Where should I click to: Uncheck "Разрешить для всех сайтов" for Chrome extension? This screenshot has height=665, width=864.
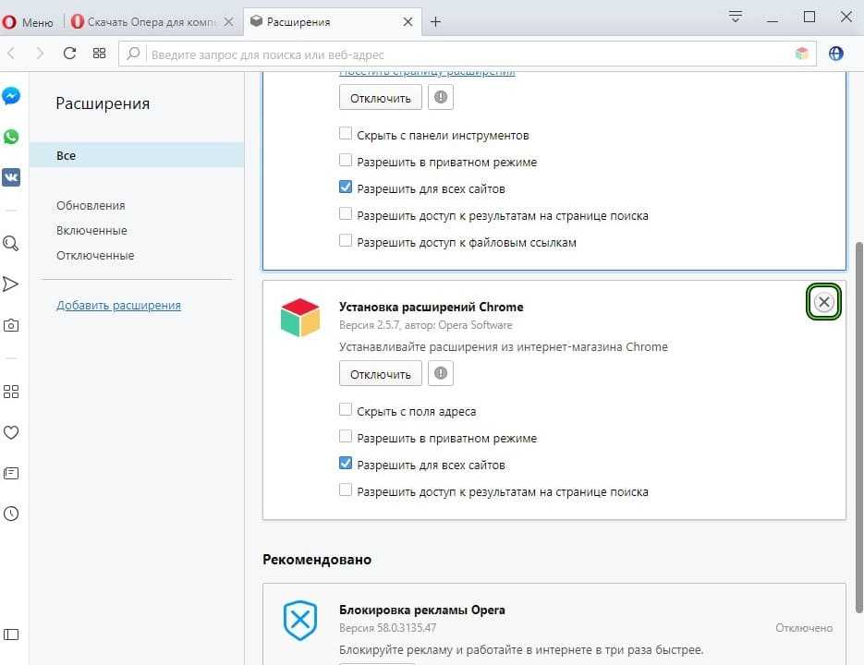pos(346,465)
